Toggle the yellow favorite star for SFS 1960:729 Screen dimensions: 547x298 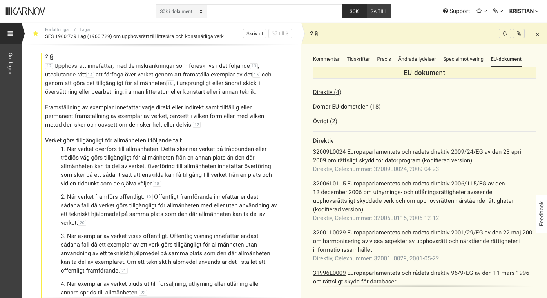point(36,33)
